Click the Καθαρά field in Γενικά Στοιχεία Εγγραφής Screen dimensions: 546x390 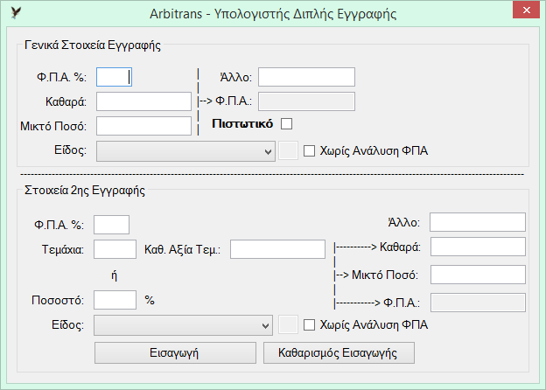point(143,101)
